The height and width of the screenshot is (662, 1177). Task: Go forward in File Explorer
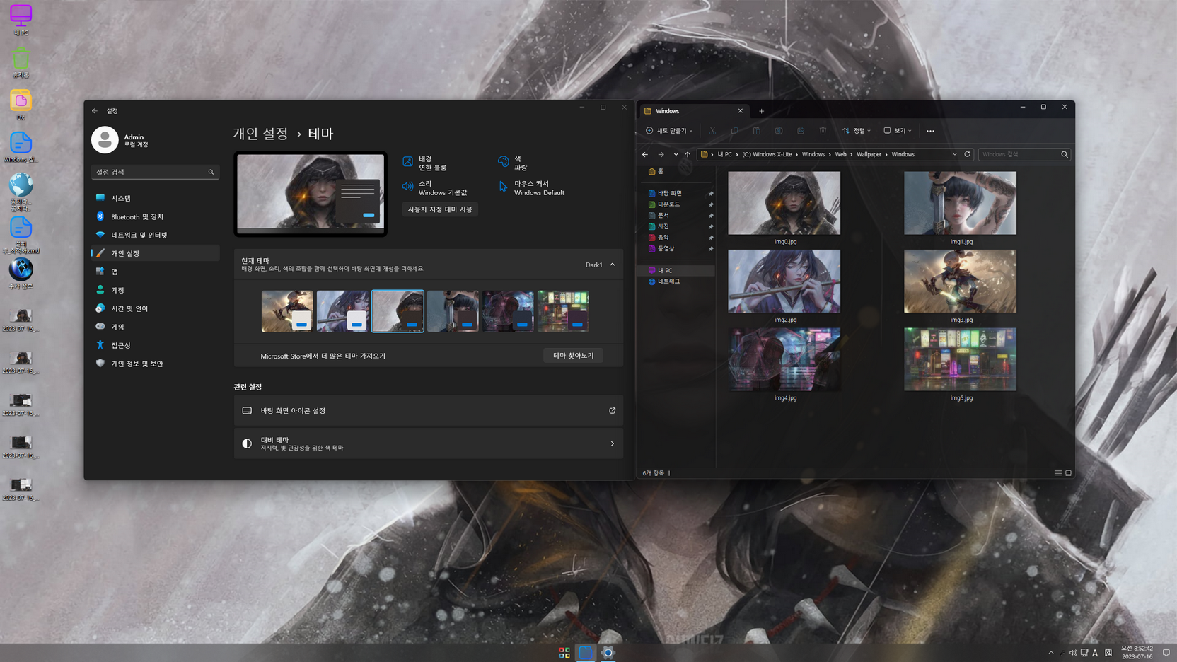[661, 154]
